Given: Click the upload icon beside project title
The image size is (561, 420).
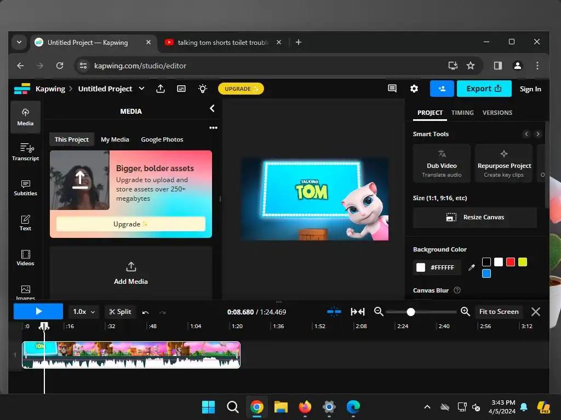Looking at the screenshot, I should [x=161, y=89].
